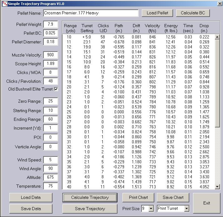Exit the program with the Exit button
Screen dimensions: 223x217
tap(206, 203)
